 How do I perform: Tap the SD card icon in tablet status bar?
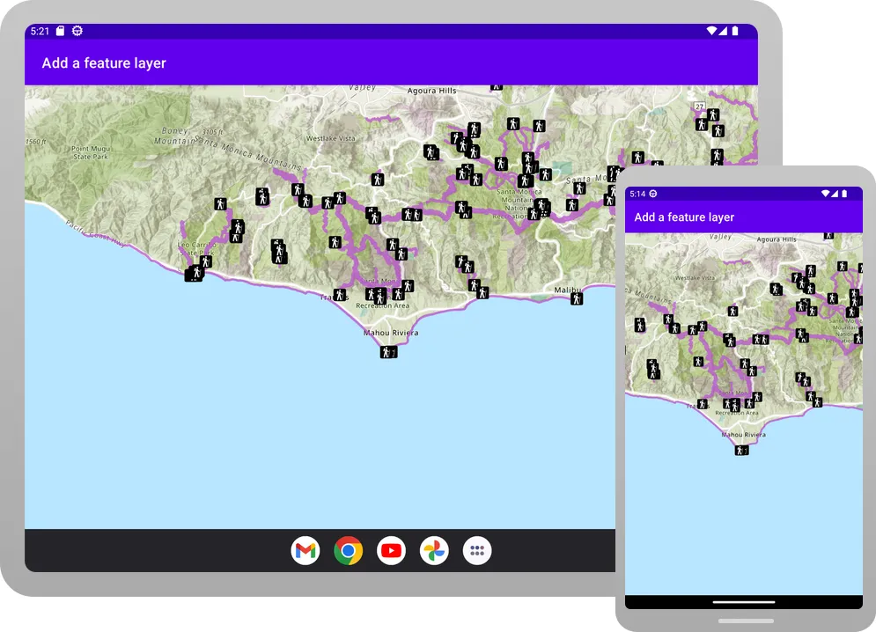pyautogui.click(x=61, y=31)
